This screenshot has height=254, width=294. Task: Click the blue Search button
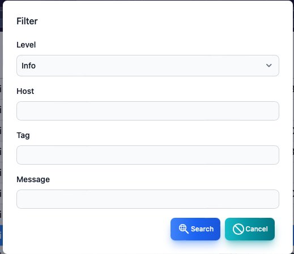point(195,229)
